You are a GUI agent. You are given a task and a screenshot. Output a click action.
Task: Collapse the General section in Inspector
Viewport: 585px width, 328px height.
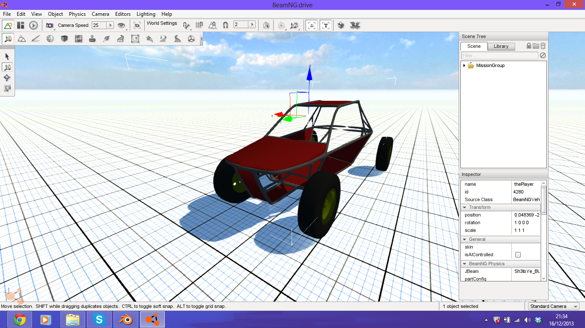click(x=465, y=240)
